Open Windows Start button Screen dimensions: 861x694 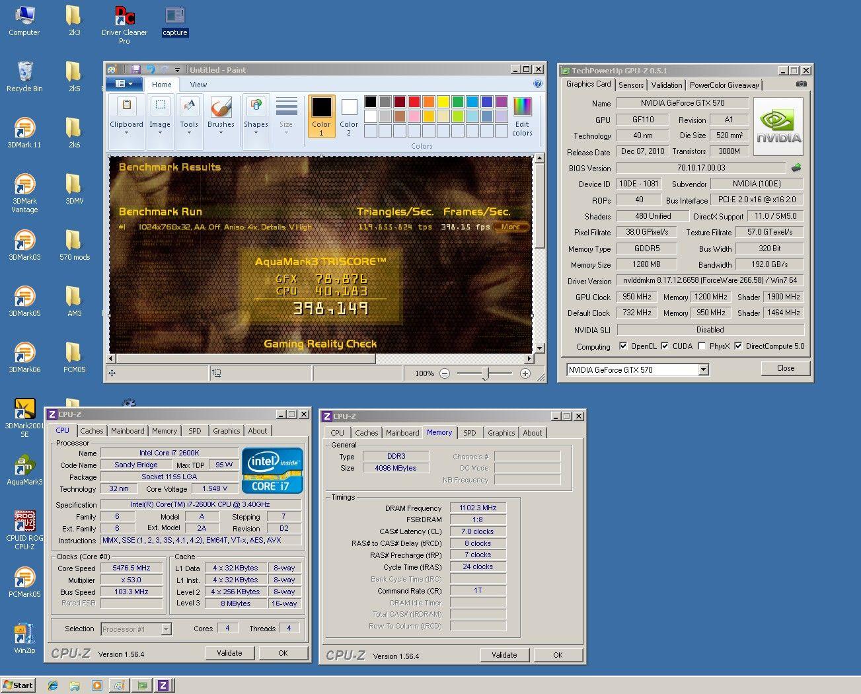tap(18, 685)
